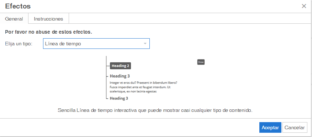312x137 pixels.
Task: Switch to the Instrucciones tab
Action: [x=48, y=19]
